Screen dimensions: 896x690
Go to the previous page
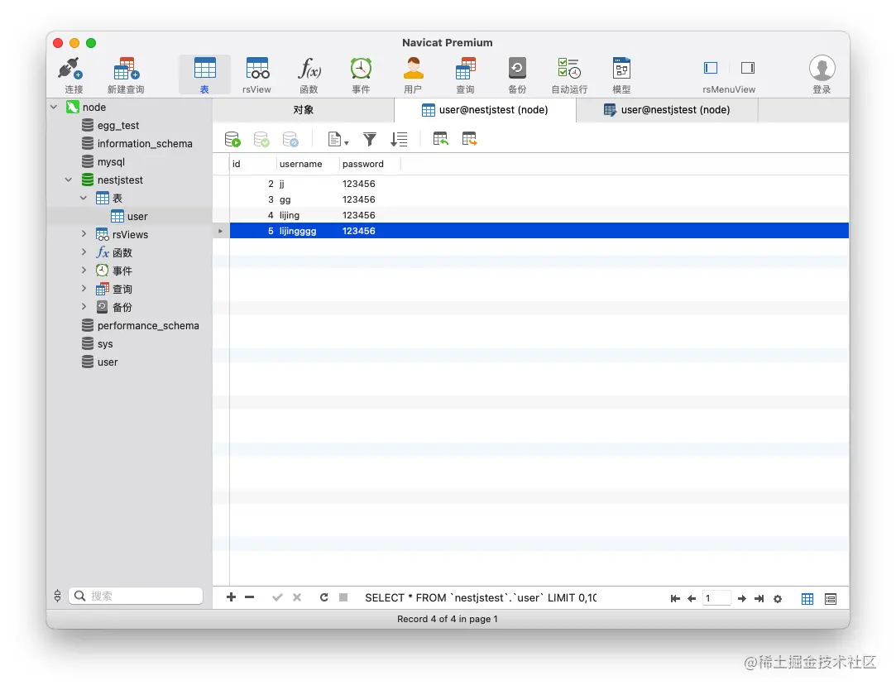(692, 598)
